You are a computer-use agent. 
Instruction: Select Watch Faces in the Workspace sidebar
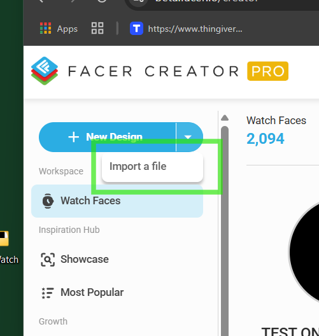point(117,201)
